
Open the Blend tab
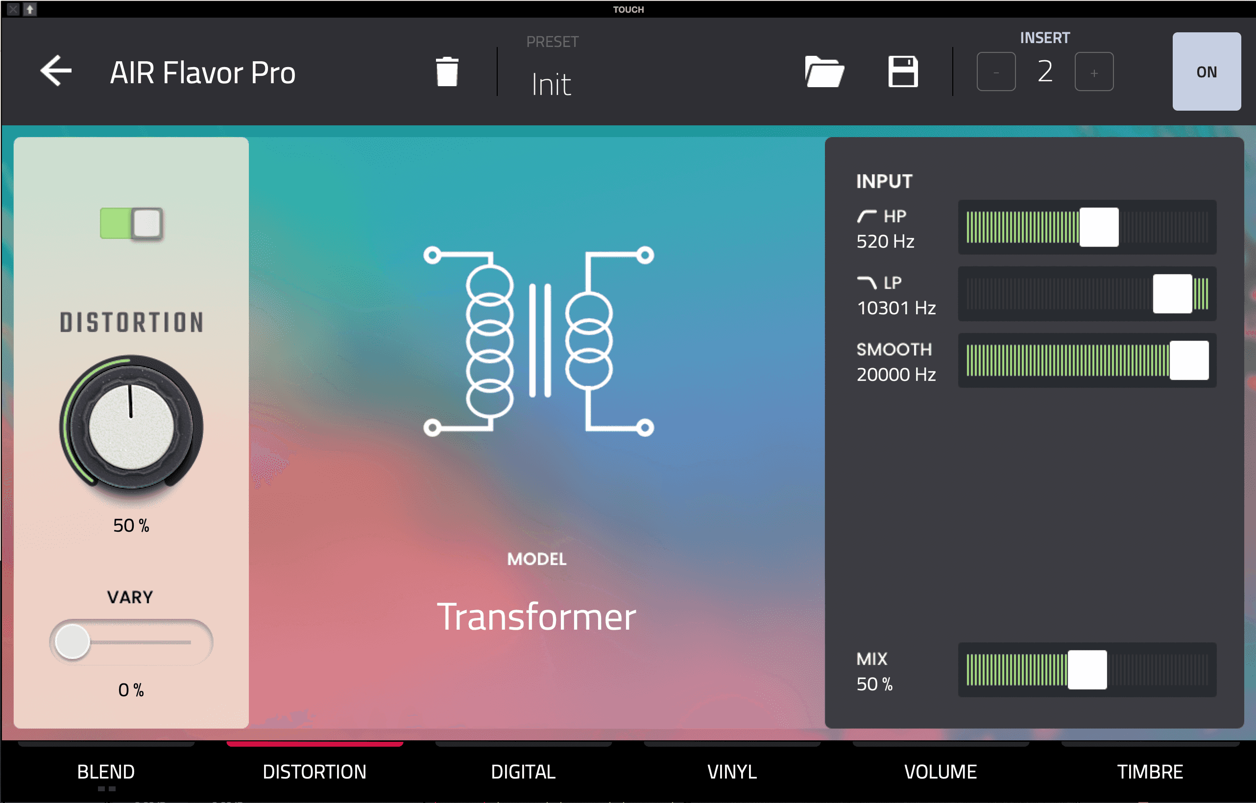106,771
